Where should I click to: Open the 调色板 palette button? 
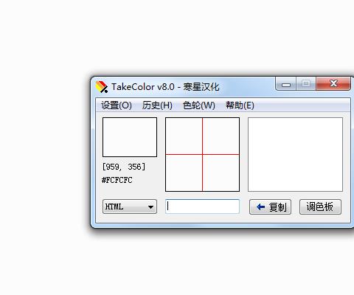[320, 207]
